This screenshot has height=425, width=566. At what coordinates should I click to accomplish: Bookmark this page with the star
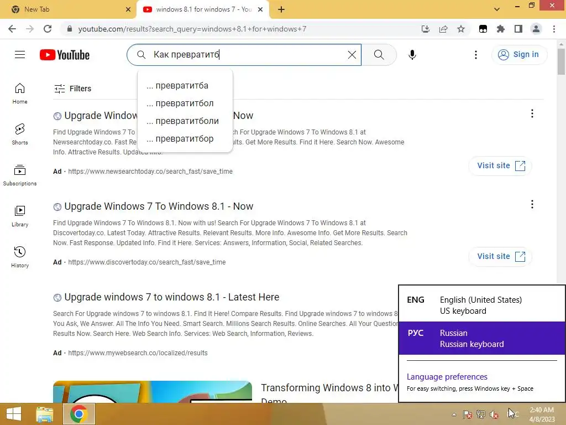(x=461, y=29)
